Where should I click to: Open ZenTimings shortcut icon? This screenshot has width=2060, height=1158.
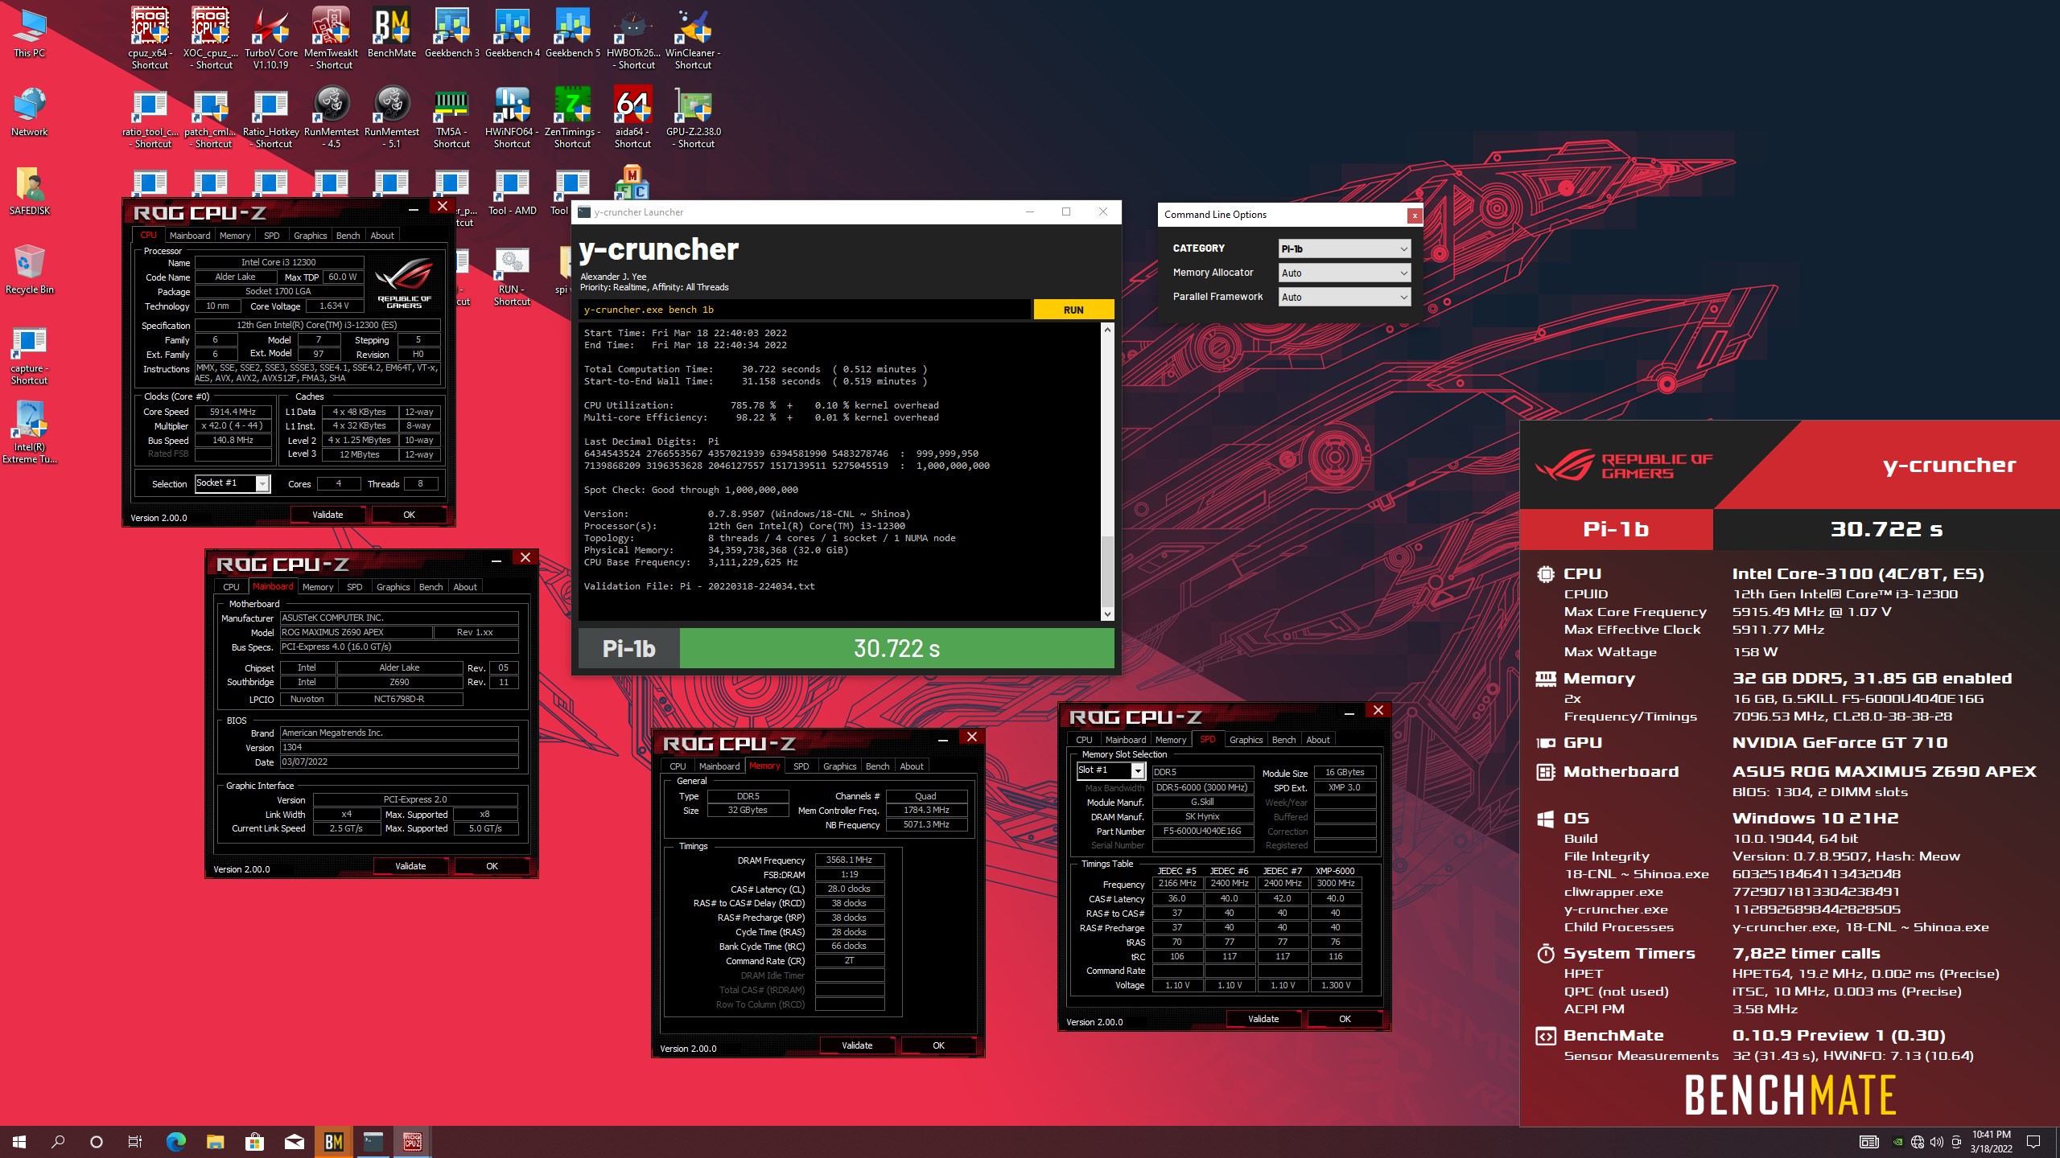pos(573,117)
